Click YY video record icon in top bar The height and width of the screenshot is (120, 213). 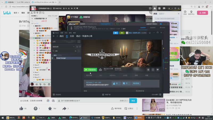[150, 8]
